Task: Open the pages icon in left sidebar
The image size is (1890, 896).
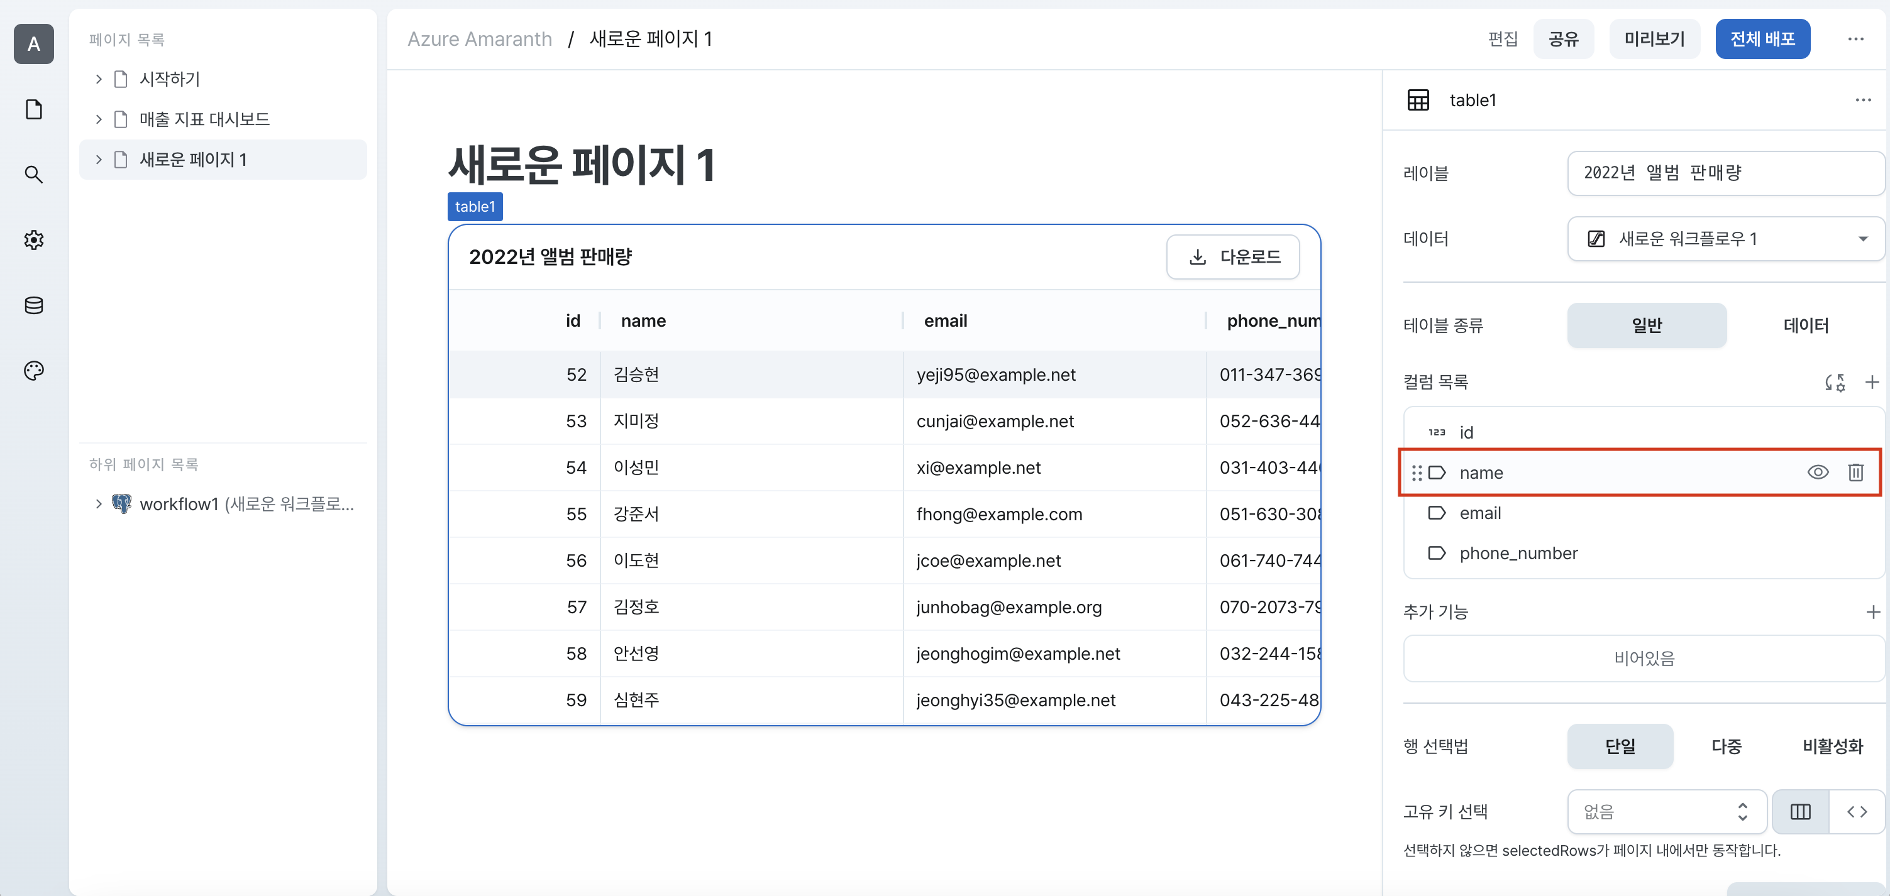Action: click(x=34, y=109)
